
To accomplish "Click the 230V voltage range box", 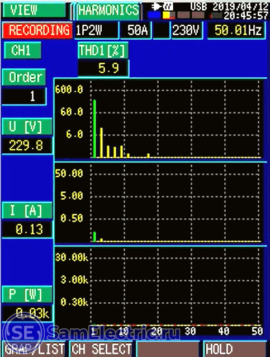I will 186,30.
